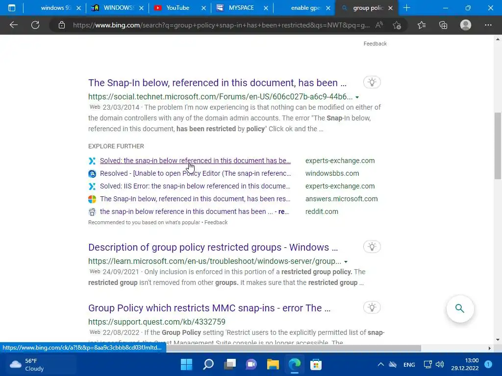Show hidden system tray icons
The width and height of the screenshot is (502, 376).
coord(380,364)
